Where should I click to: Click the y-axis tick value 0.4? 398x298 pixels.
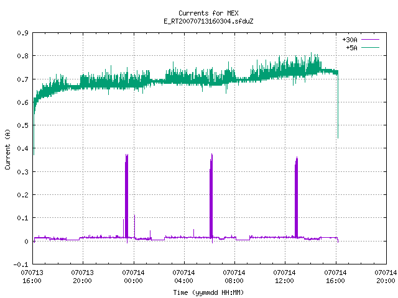click(x=22, y=148)
